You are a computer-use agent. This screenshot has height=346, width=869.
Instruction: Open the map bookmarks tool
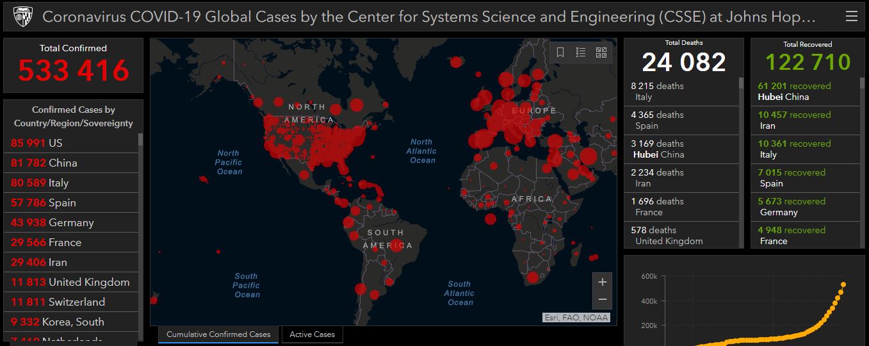tap(560, 53)
